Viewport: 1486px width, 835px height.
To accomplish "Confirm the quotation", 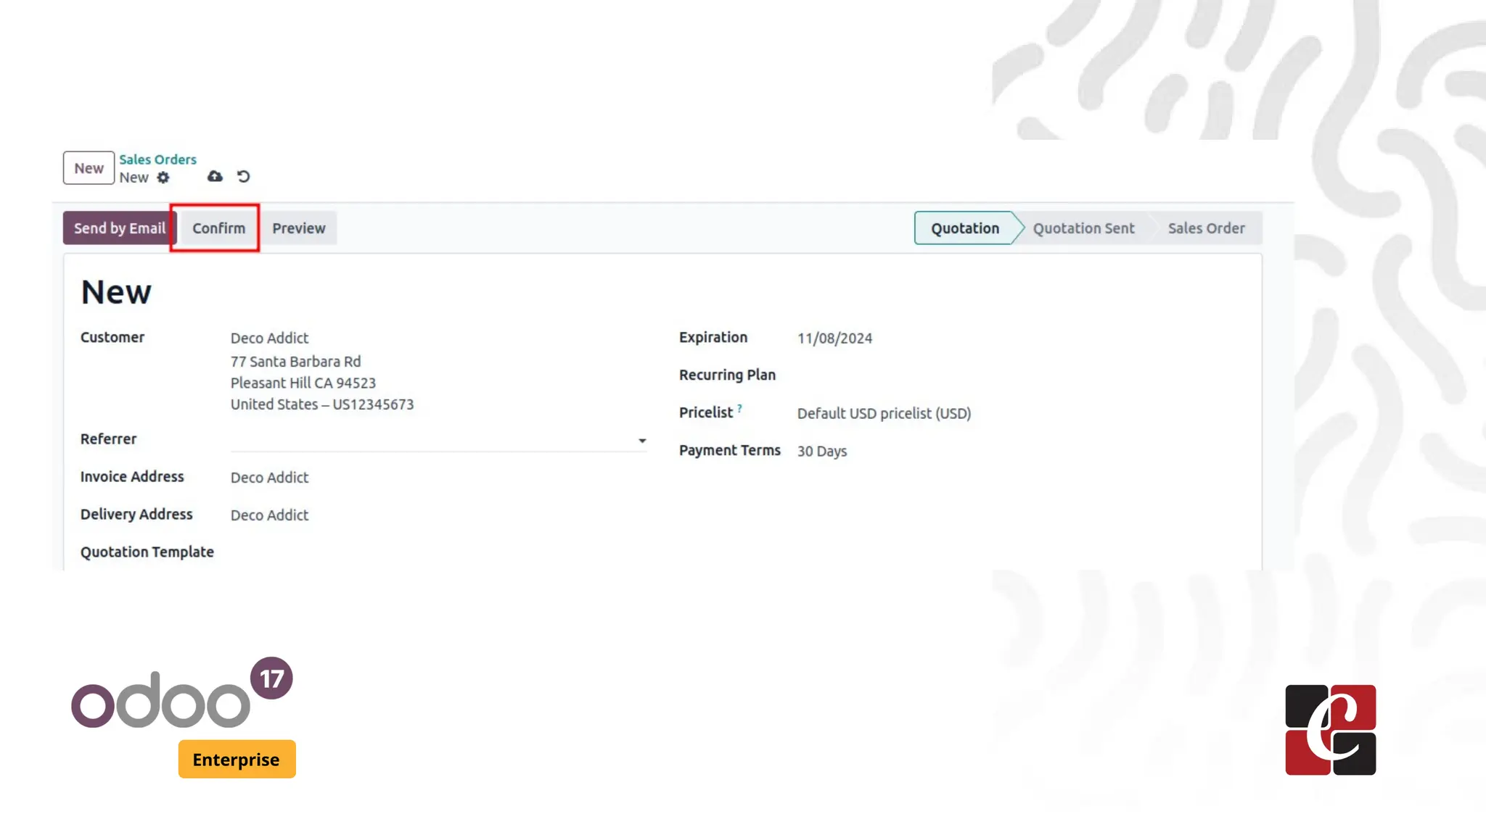I will click(x=218, y=228).
